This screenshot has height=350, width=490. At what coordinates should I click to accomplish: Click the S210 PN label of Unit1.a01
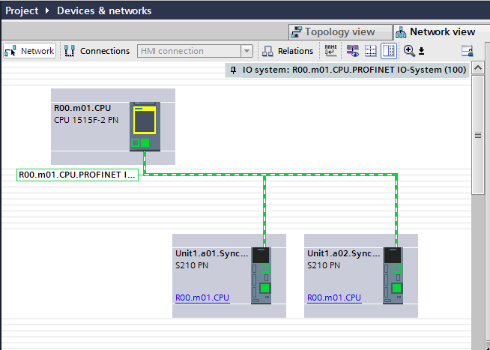click(192, 265)
